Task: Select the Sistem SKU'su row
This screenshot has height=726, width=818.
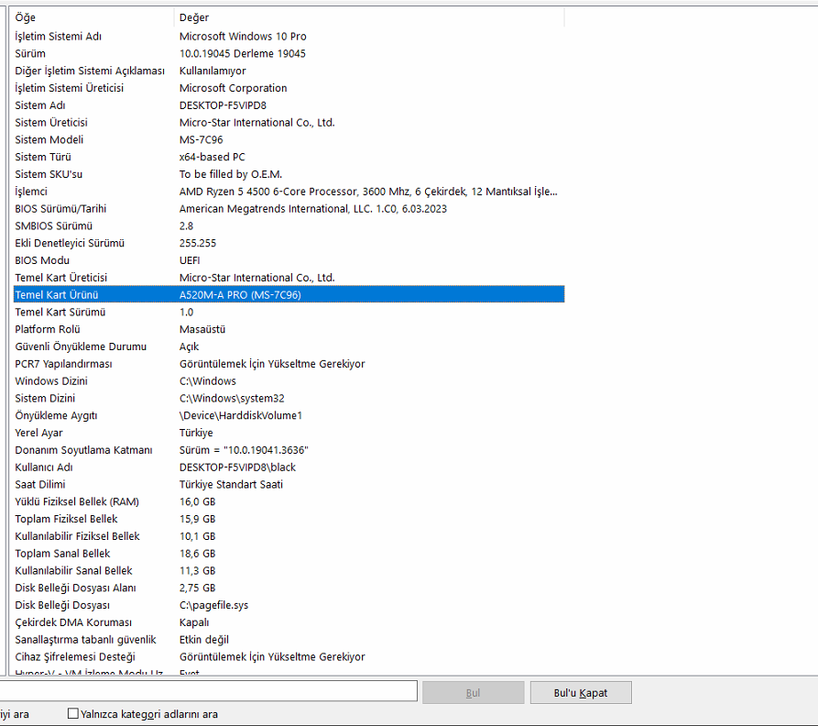Action: (x=289, y=174)
